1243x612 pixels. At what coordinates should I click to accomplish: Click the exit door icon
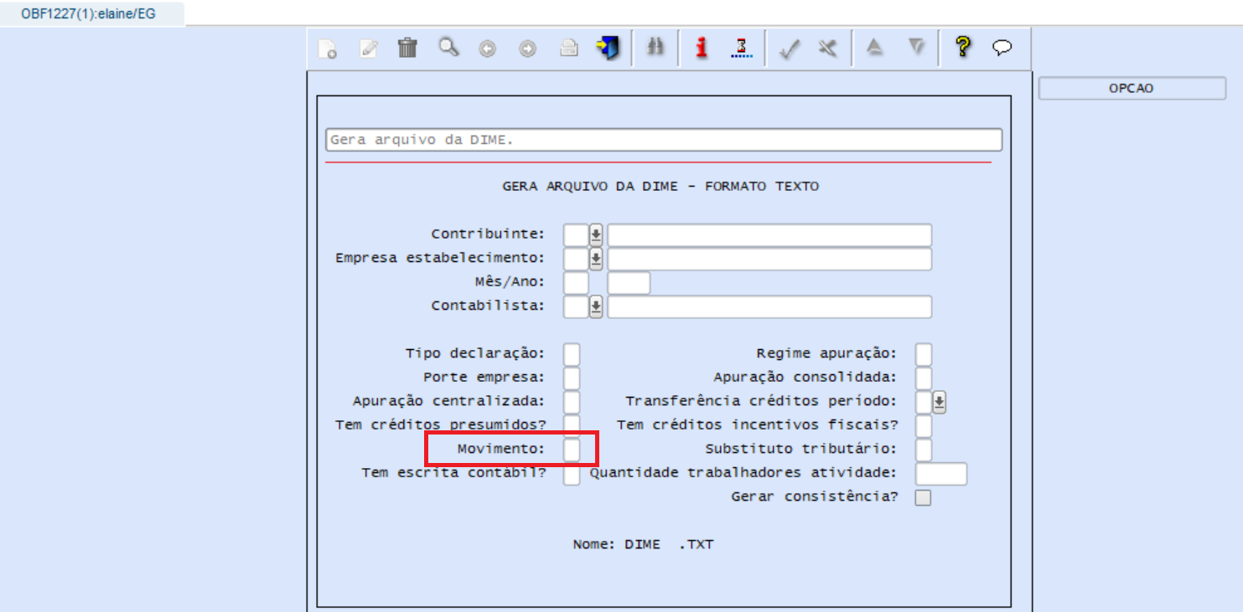click(x=608, y=49)
